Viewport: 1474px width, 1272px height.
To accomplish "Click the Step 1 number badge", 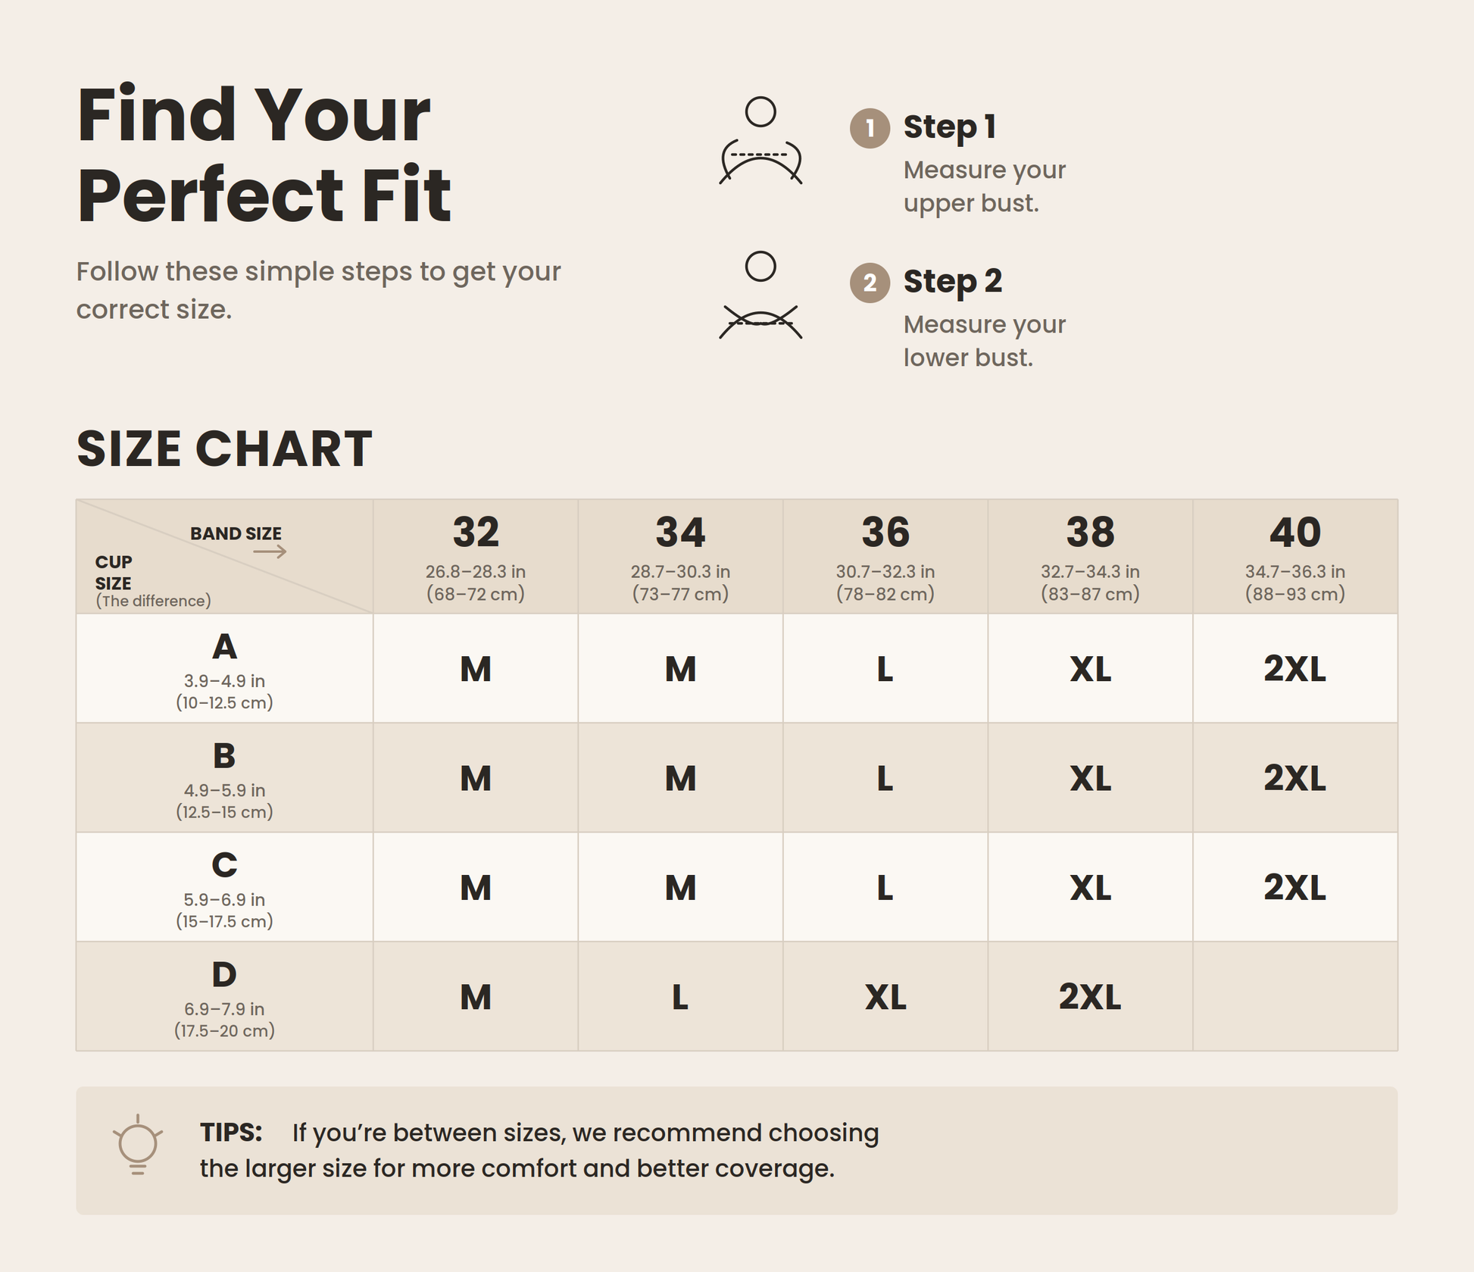I will coord(870,128).
